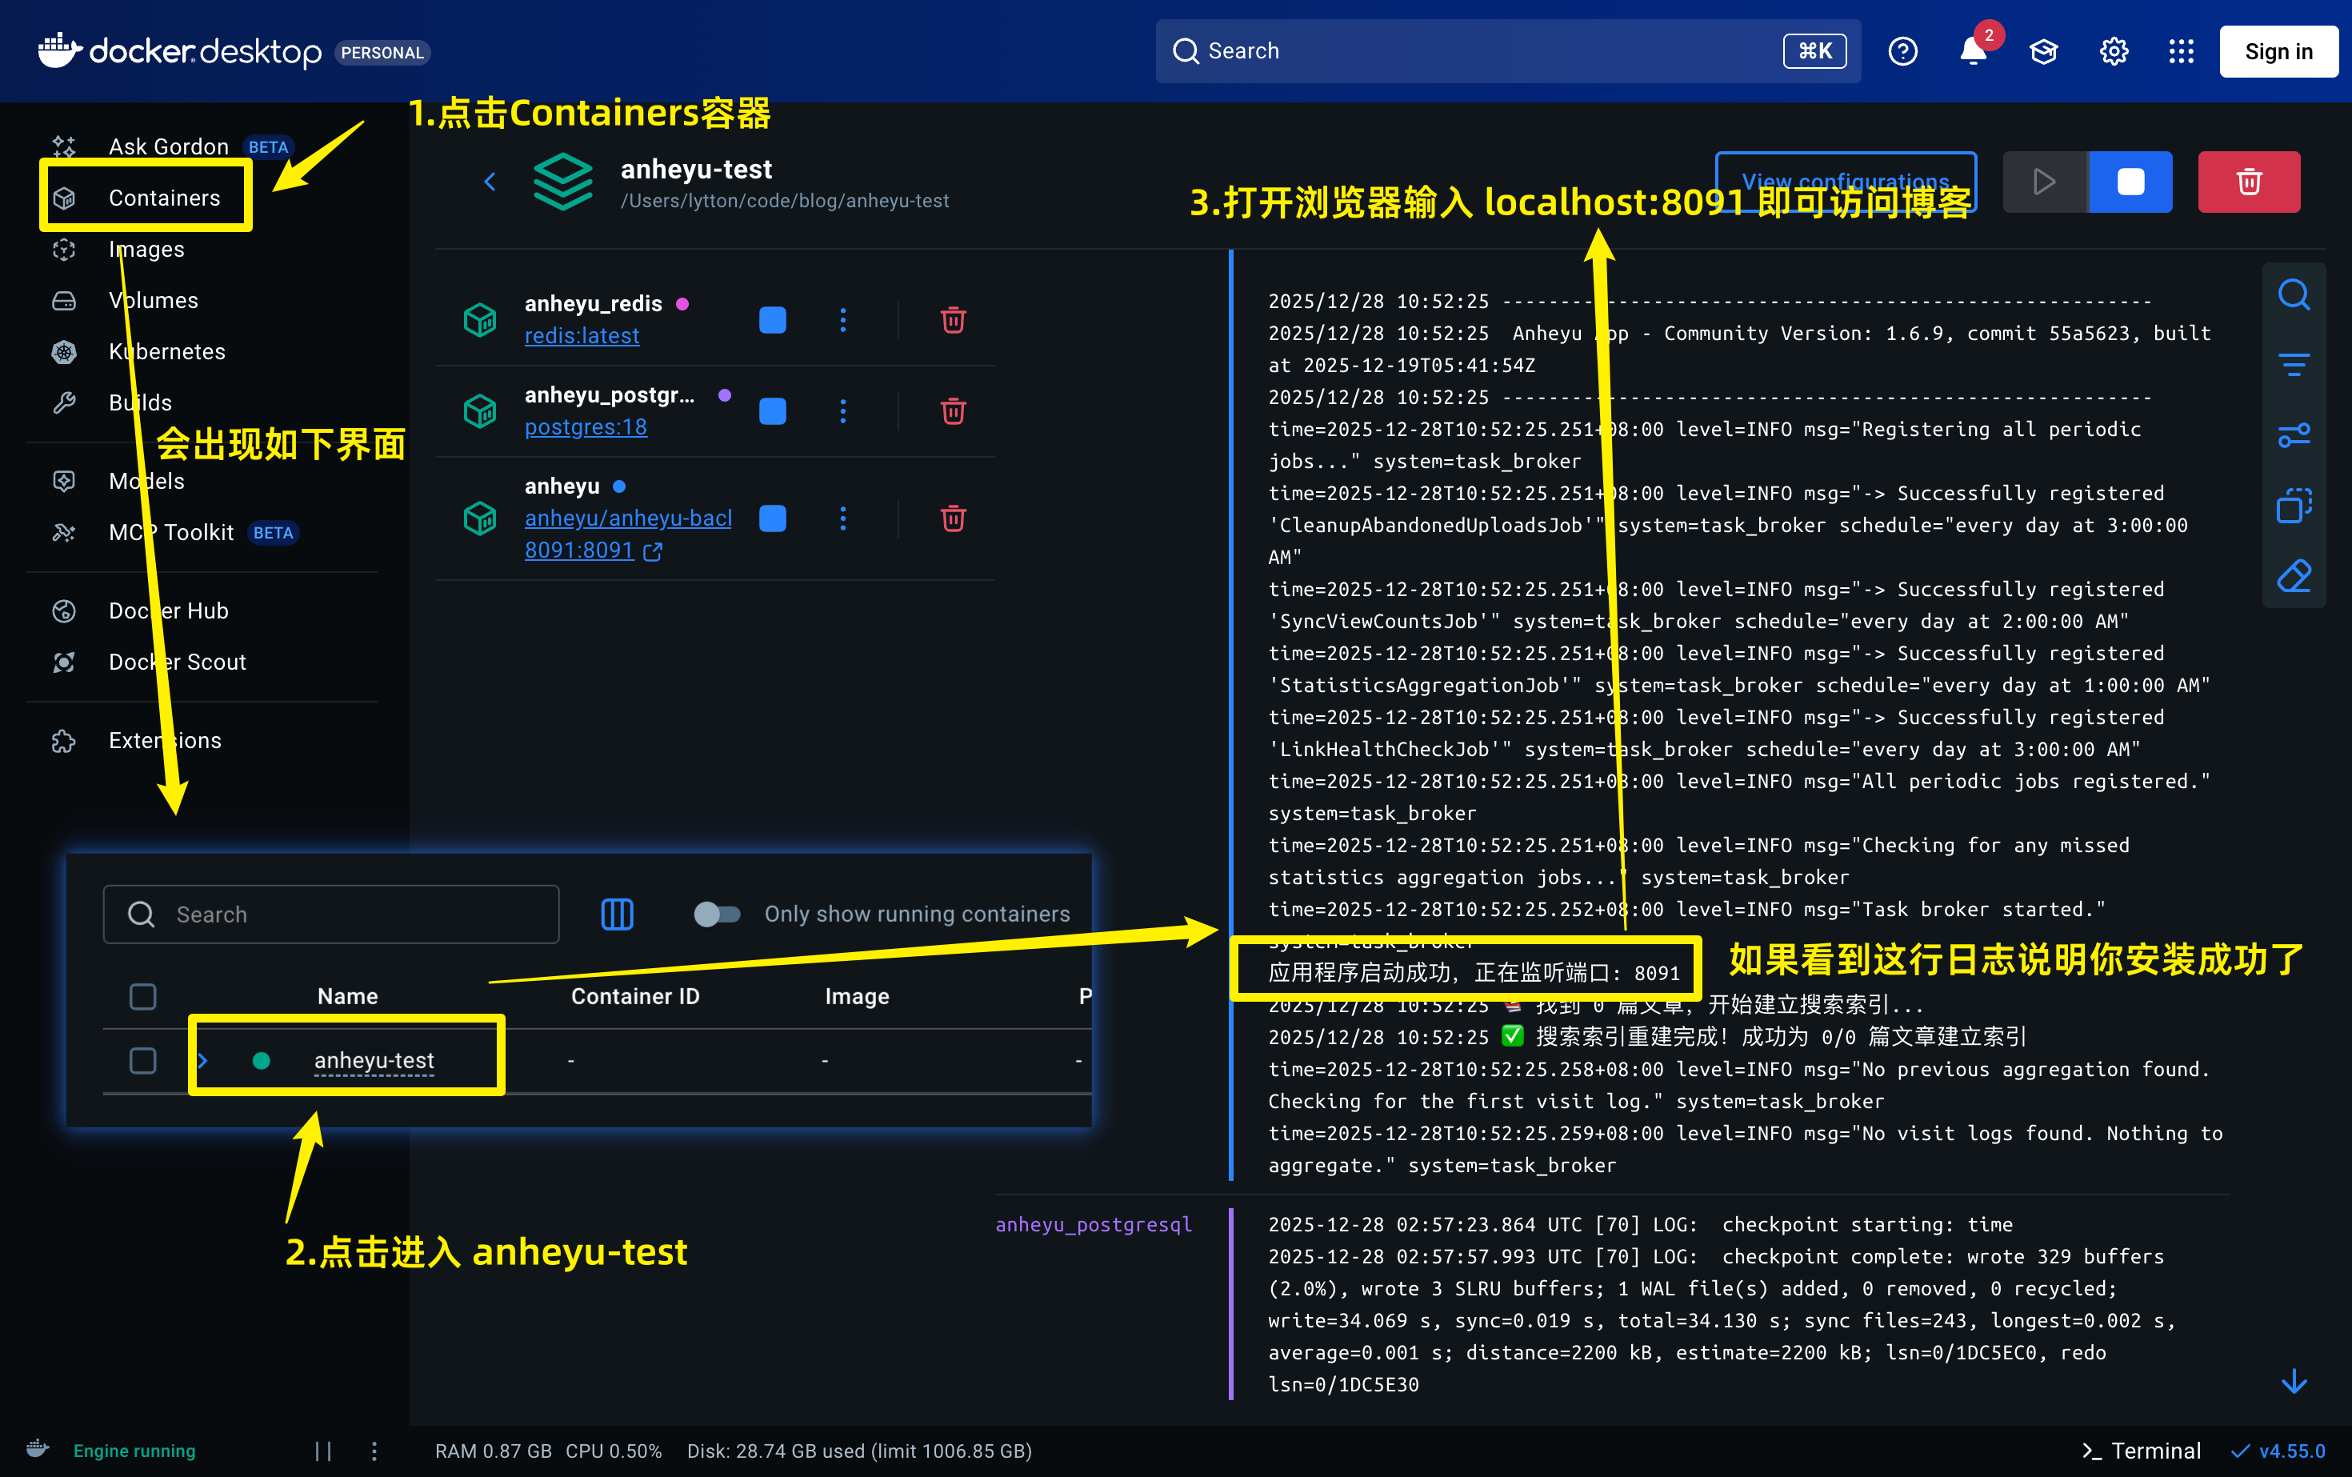This screenshot has width=2352, height=1477.
Task: Open settings gear icon
Action: coord(2114,50)
